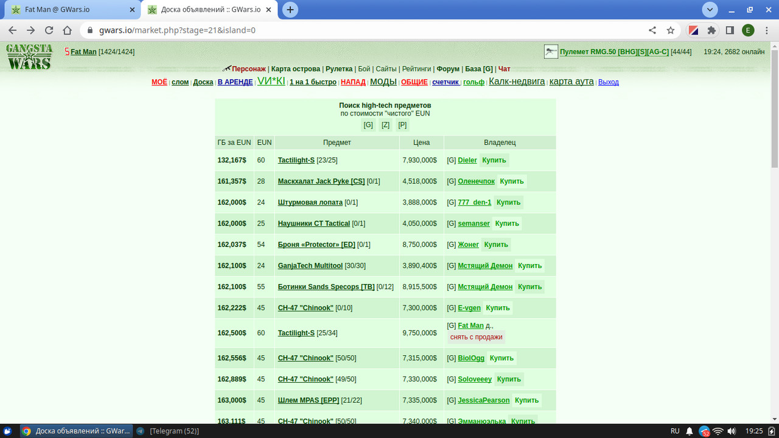Reload the current page
The width and height of the screenshot is (779, 438).
click(x=49, y=30)
